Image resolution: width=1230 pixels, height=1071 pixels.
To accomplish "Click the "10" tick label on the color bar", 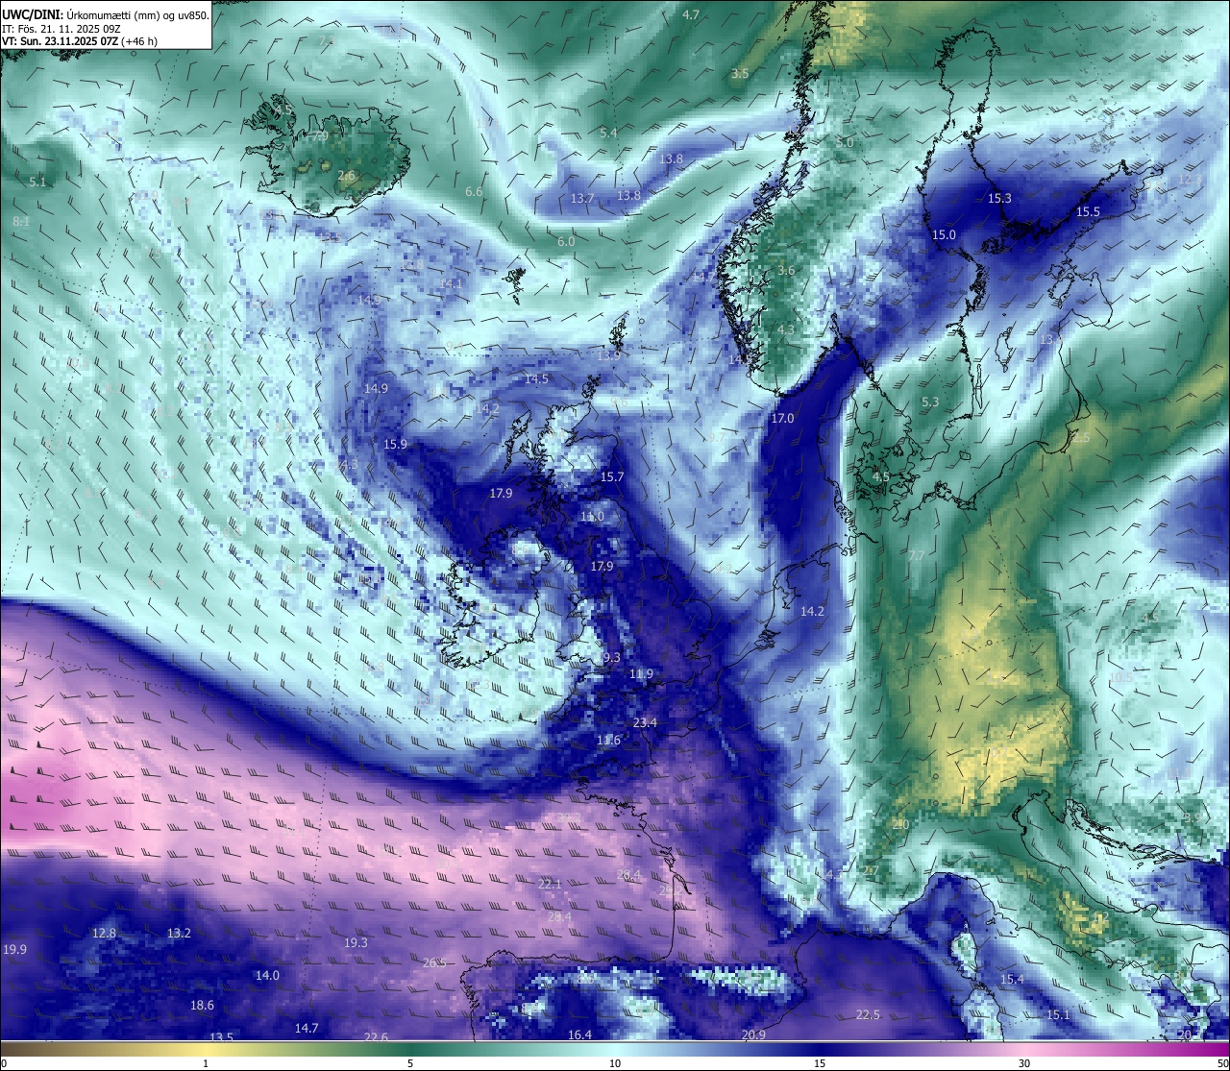I will (x=615, y=1062).
